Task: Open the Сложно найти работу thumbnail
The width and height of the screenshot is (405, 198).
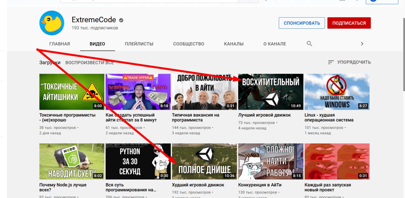Action: click(271, 161)
